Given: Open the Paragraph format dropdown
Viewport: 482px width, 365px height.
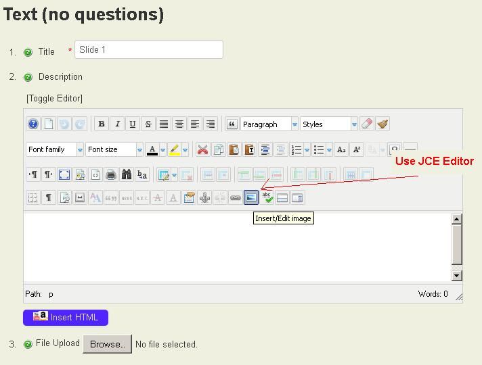Looking at the screenshot, I should click(x=269, y=124).
